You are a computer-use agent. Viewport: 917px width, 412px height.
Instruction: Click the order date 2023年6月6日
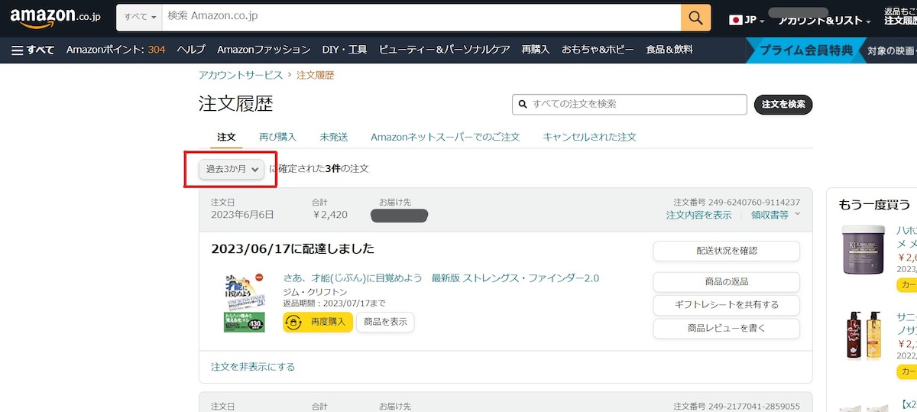(242, 215)
